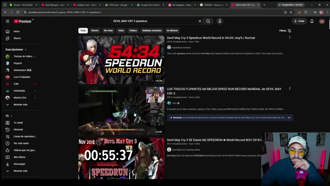Bookmark this page with the star icon

pyautogui.click(x=291, y=12)
